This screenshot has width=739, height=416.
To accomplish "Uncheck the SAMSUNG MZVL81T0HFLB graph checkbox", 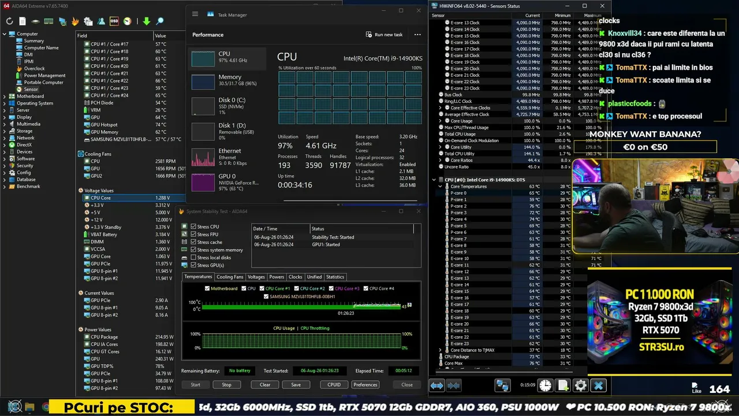I will pos(266,296).
